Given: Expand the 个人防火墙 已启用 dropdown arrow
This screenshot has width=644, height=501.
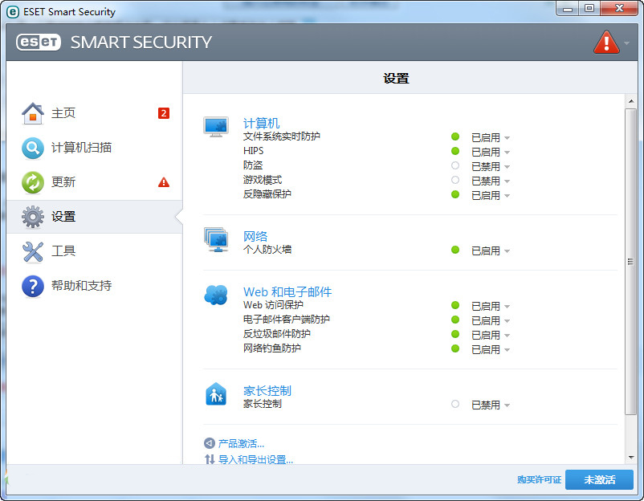Looking at the screenshot, I should tap(507, 251).
